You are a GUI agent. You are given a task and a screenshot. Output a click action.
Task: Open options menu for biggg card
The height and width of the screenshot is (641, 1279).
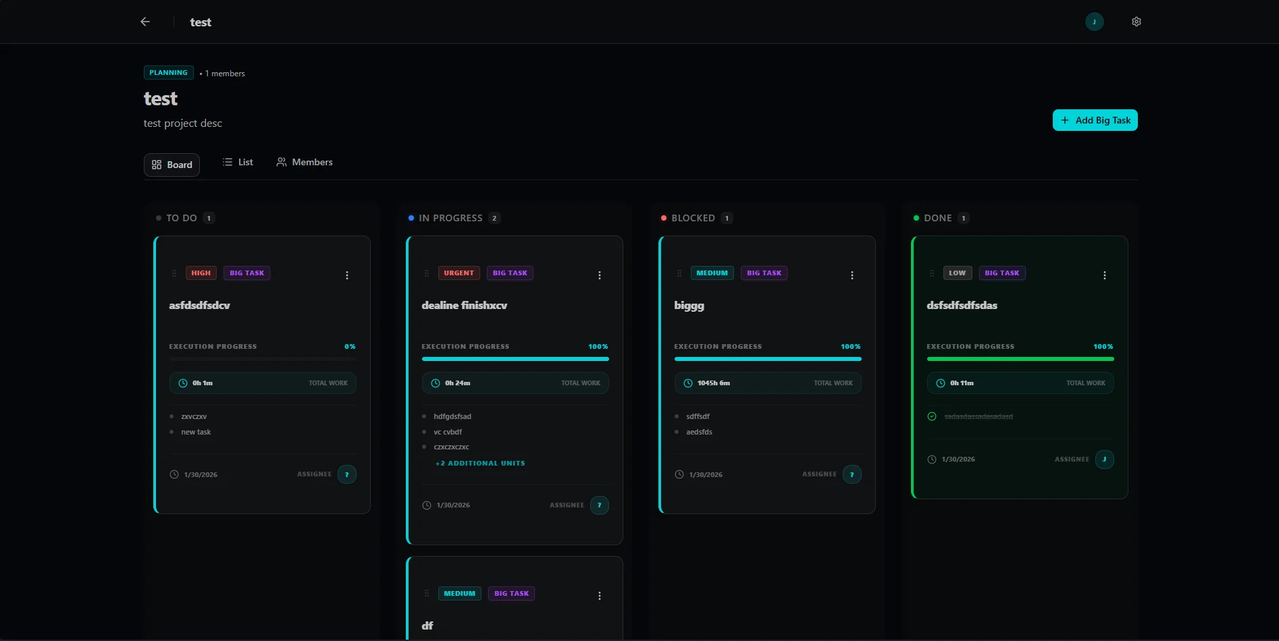click(852, 275)
